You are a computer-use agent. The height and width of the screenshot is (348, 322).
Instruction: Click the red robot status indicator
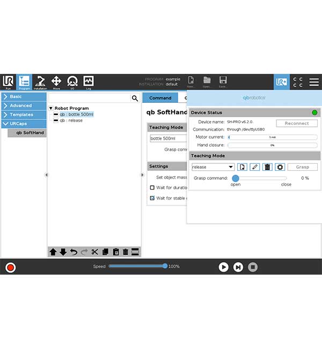point(10,268)
